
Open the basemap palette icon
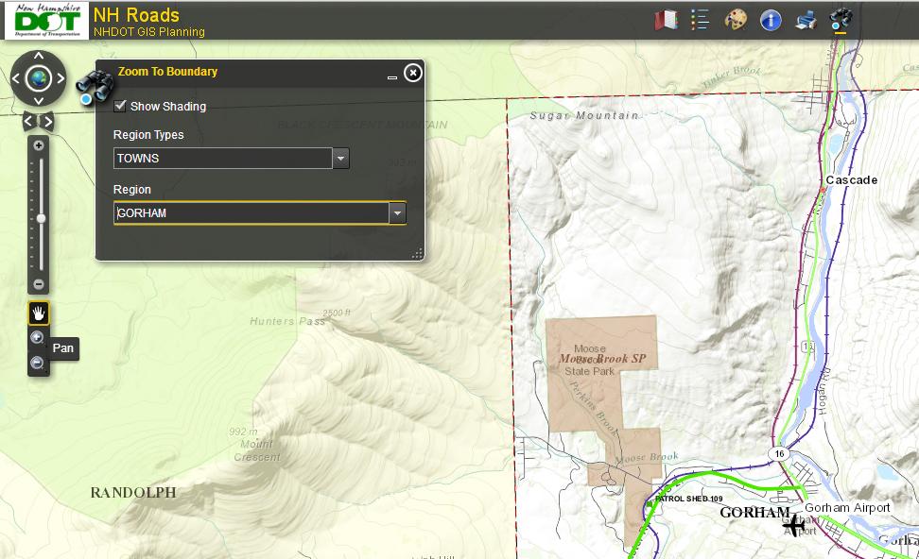tap(736, 20)
